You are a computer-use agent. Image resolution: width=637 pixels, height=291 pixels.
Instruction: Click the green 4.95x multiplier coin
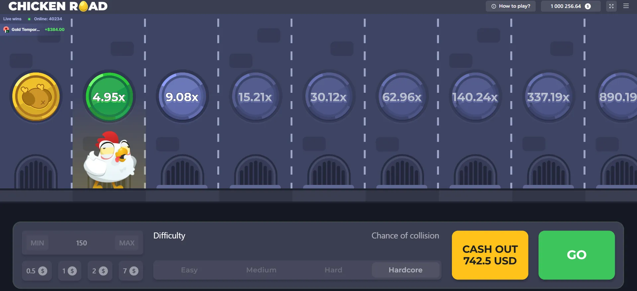109,96
